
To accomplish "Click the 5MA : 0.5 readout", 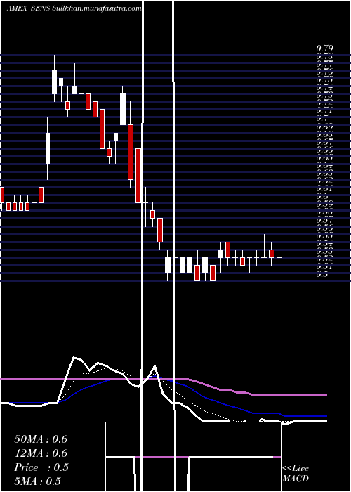I will click(x=38, y=481).
